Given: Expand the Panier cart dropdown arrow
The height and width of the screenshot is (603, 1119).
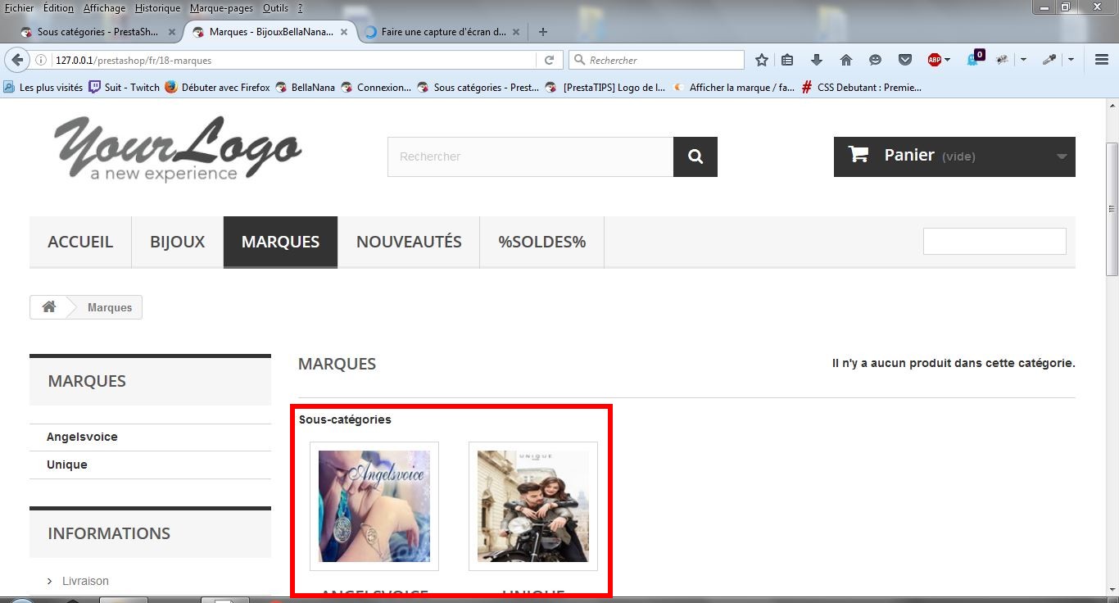Looking at the screenshot, I should click(x=1062, y=156).
